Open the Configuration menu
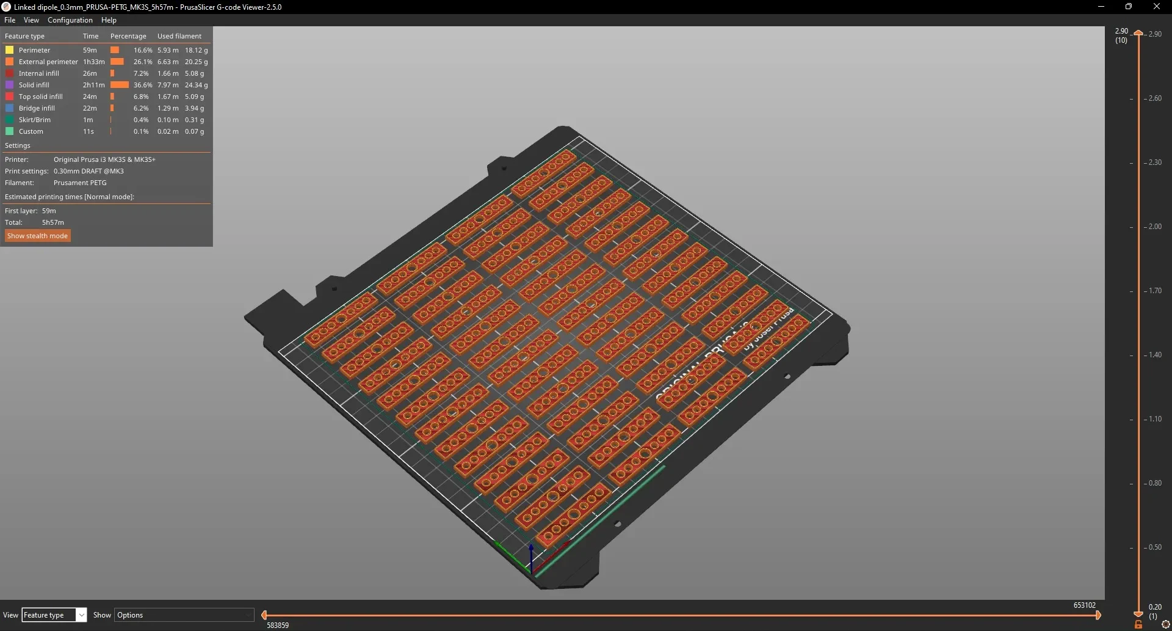1172x631 pixels. tap(70, 20)
